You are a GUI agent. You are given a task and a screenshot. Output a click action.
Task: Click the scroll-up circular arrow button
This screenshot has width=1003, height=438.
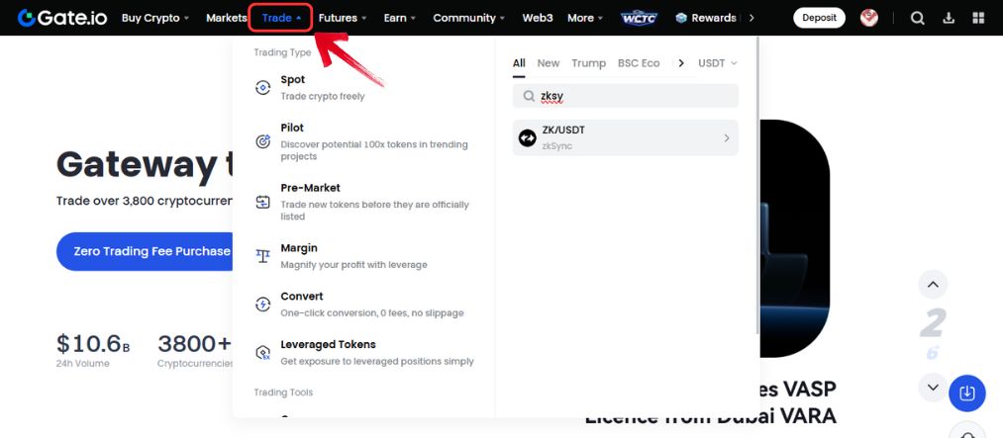tap(933, 284)
